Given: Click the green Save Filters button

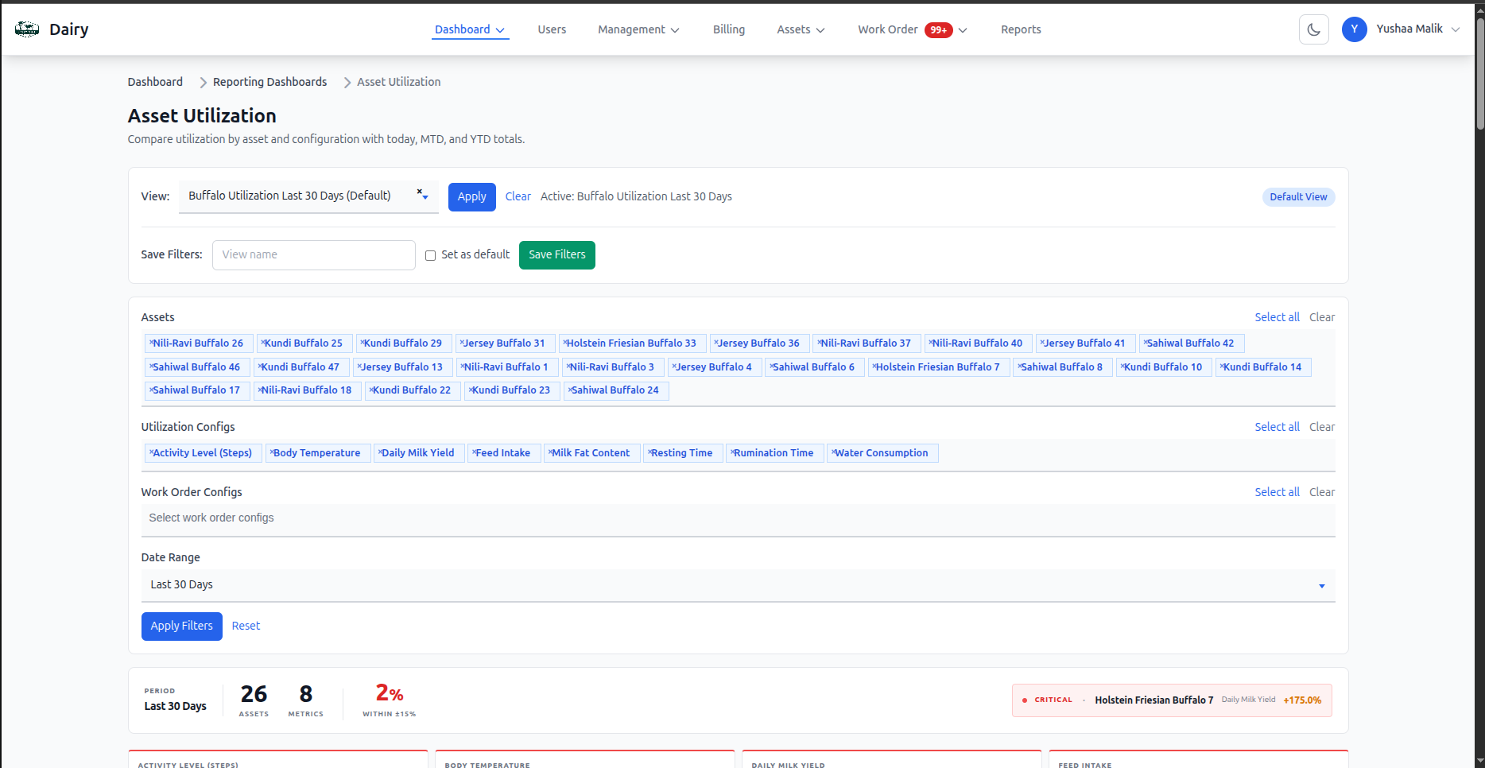Looking at the screenshot, I should pyautogui.click(x=556, y=254).
